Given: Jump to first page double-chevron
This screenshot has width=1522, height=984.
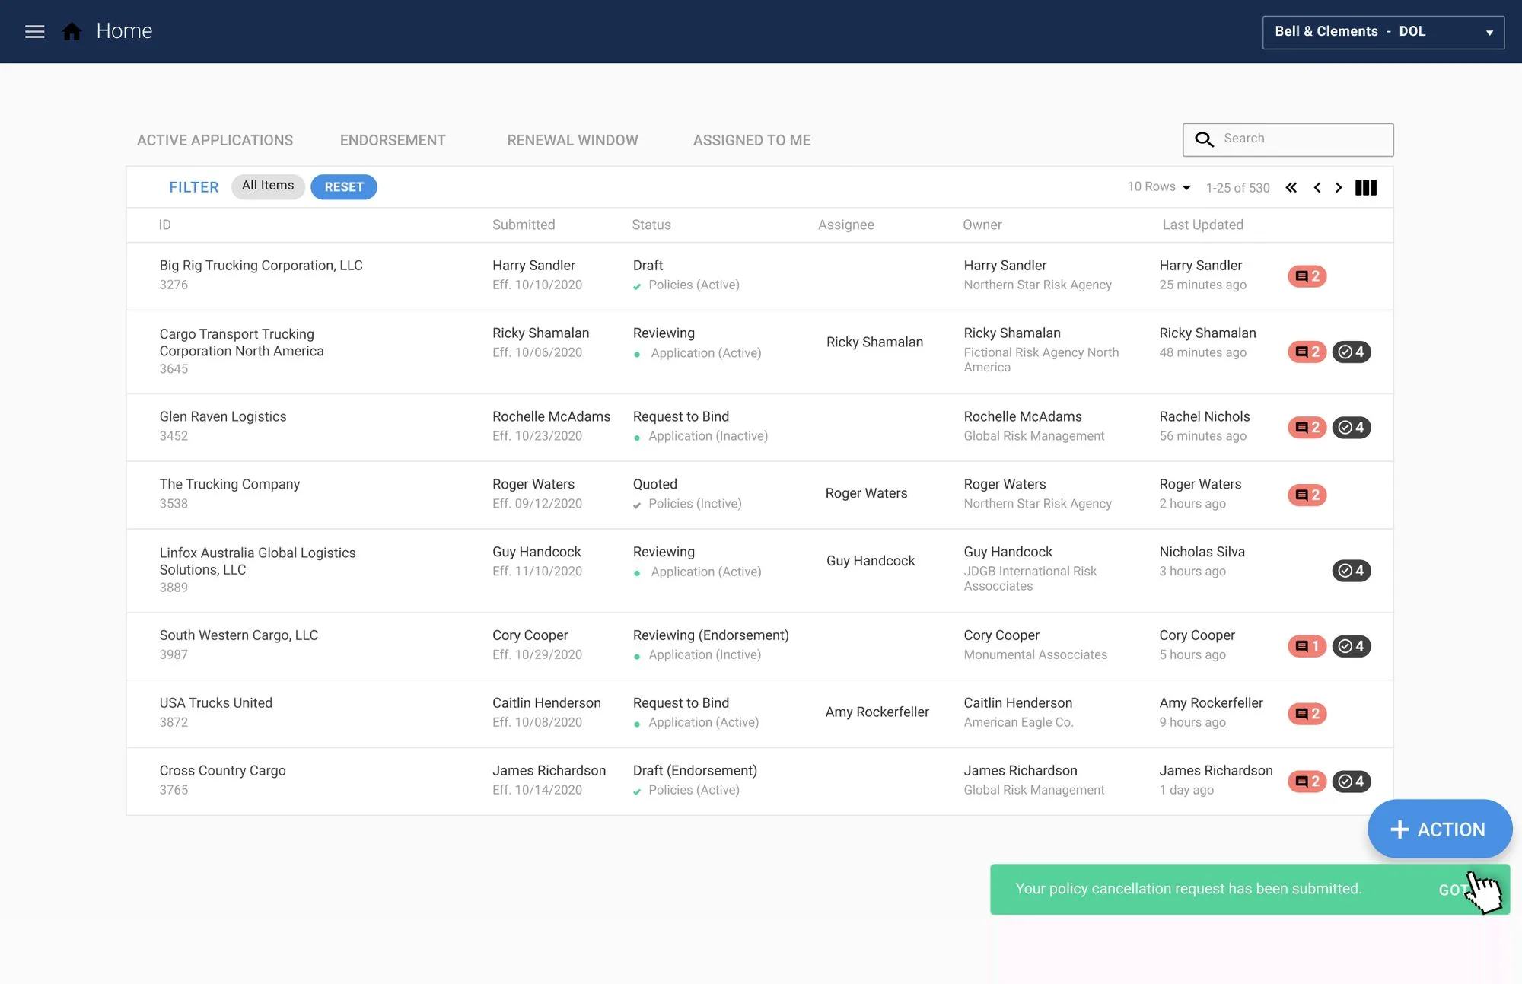Looking at the screenshot, I should point(1291,187).
